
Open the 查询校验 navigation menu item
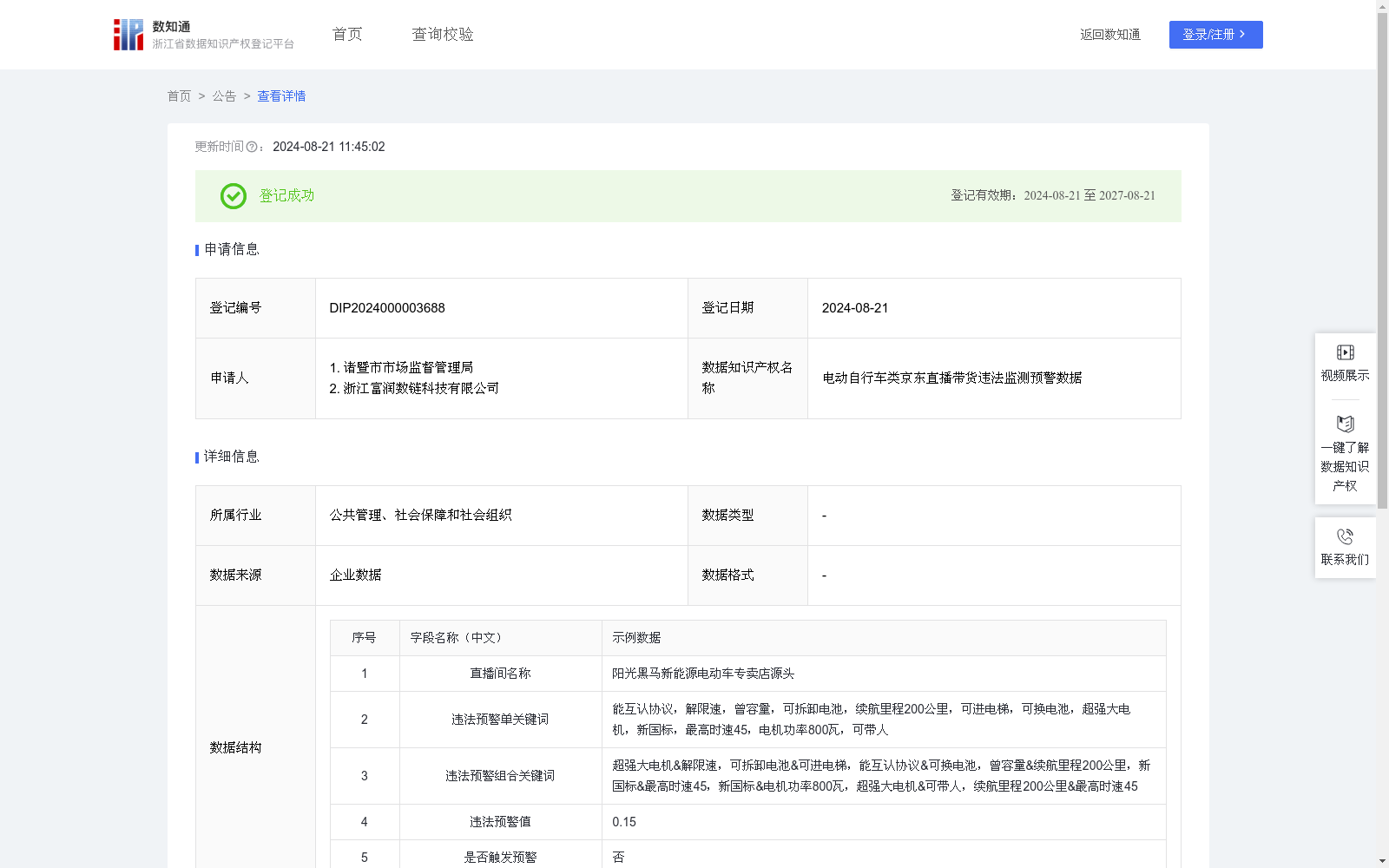[x=443, y=35]
